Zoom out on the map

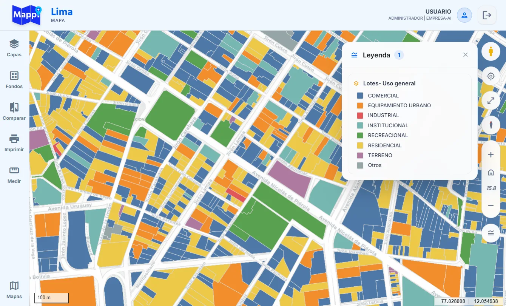[x=491, y=205]
